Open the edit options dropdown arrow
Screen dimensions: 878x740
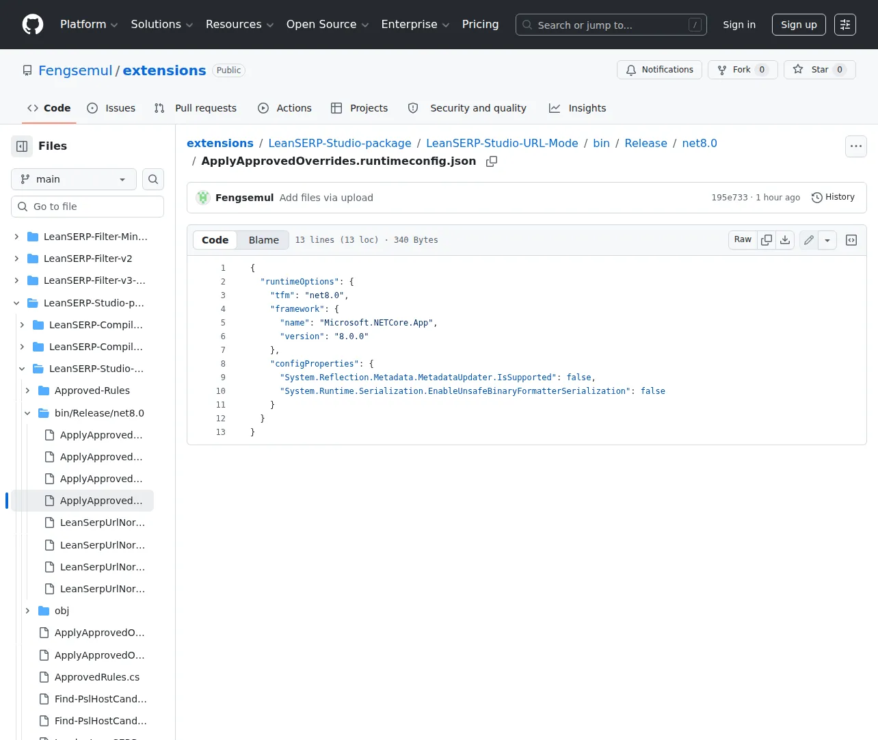coord(827,240)
